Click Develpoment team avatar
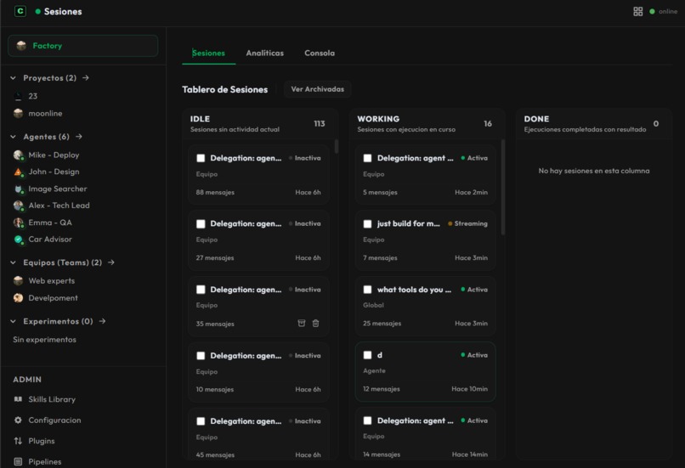 [18, 298]
